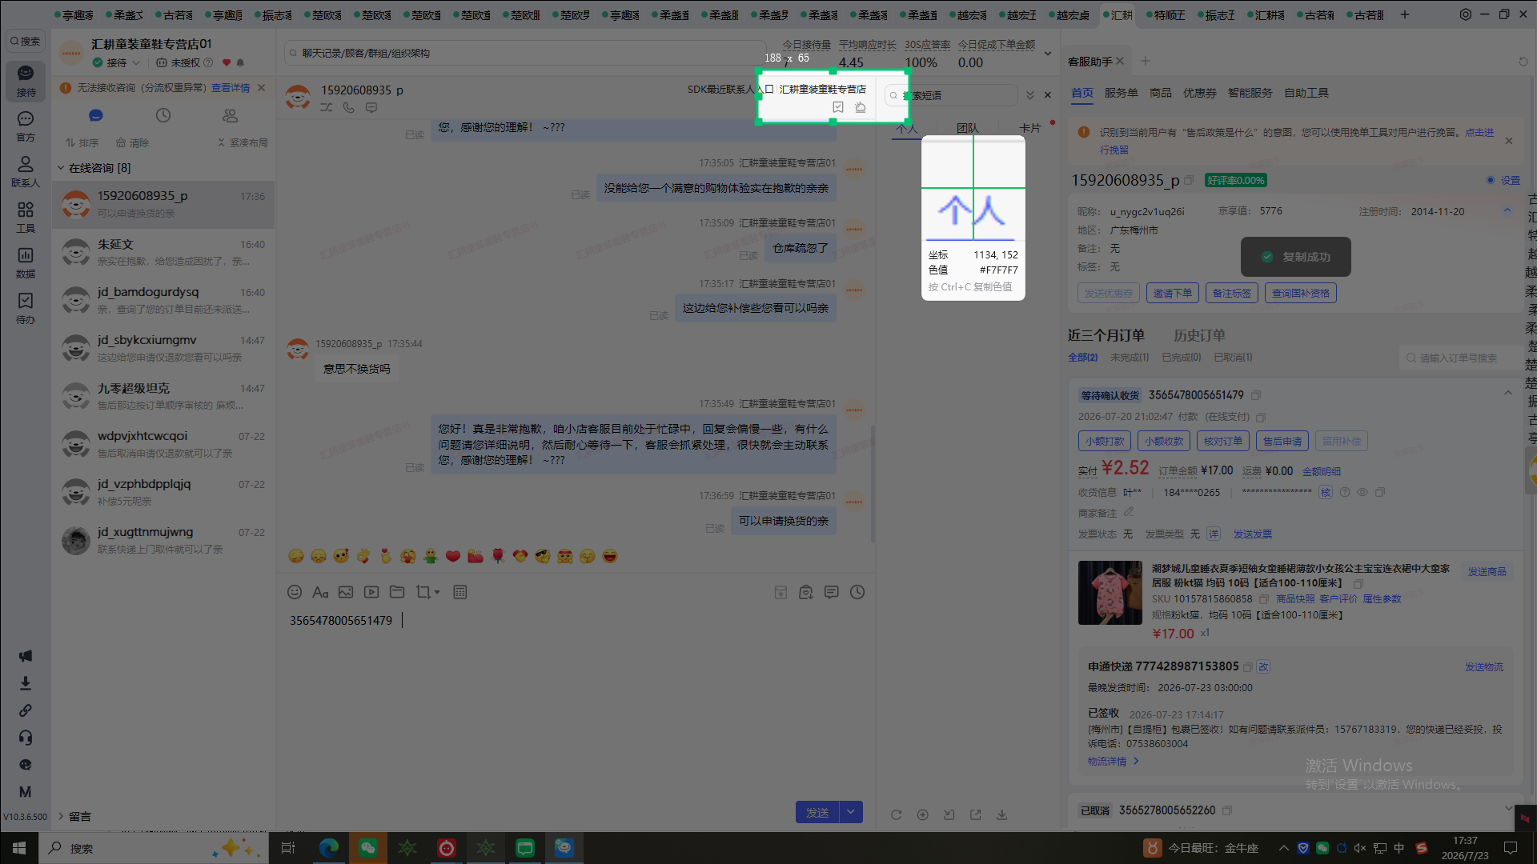Screen dimensions: 1537x864
Task: Open the chat history clock icon in the toolbar
Action: point(857,592)
